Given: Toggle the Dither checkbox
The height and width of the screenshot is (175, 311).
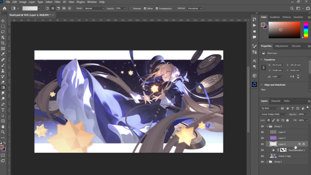Looking at the screenshot, I should pos(145,9).
